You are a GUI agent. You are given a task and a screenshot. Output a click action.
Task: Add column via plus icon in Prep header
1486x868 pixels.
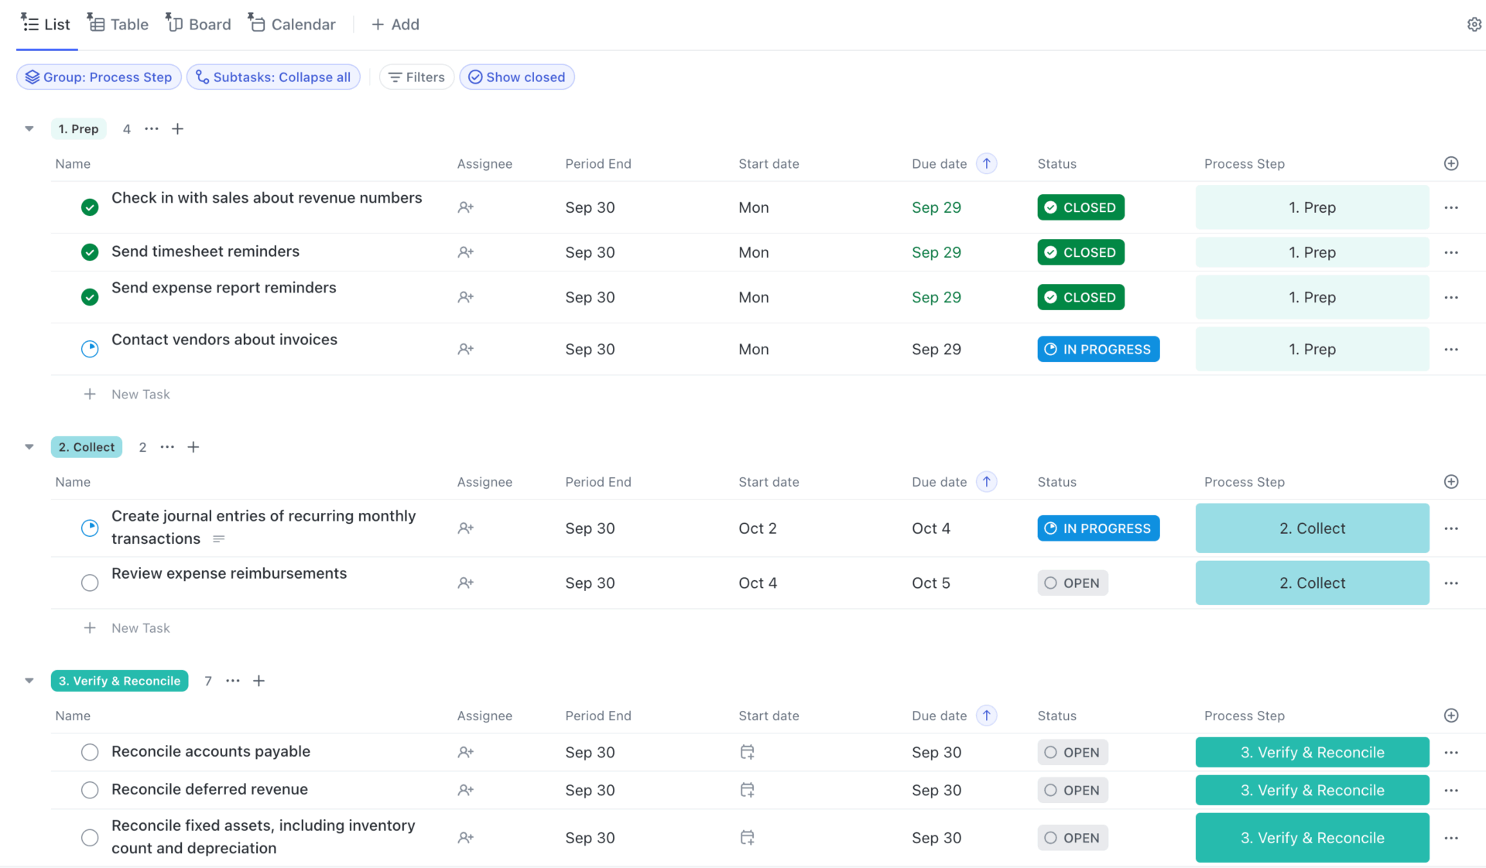(x=1451, y=163)
